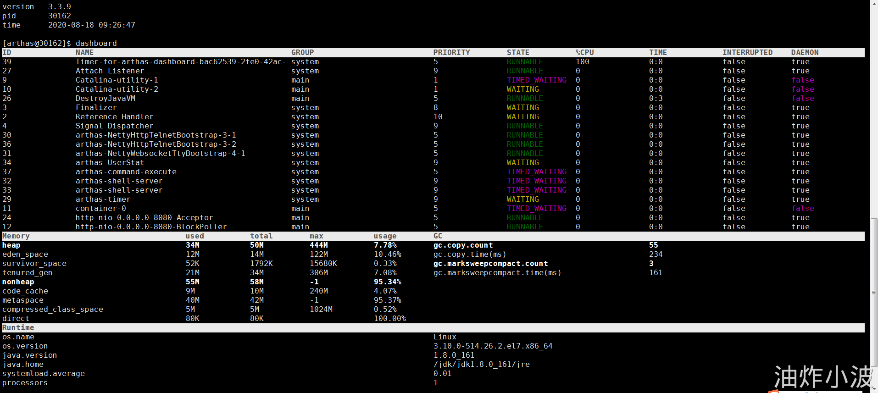Click the 0:3 time value of DestroyJavaVM

656,99
